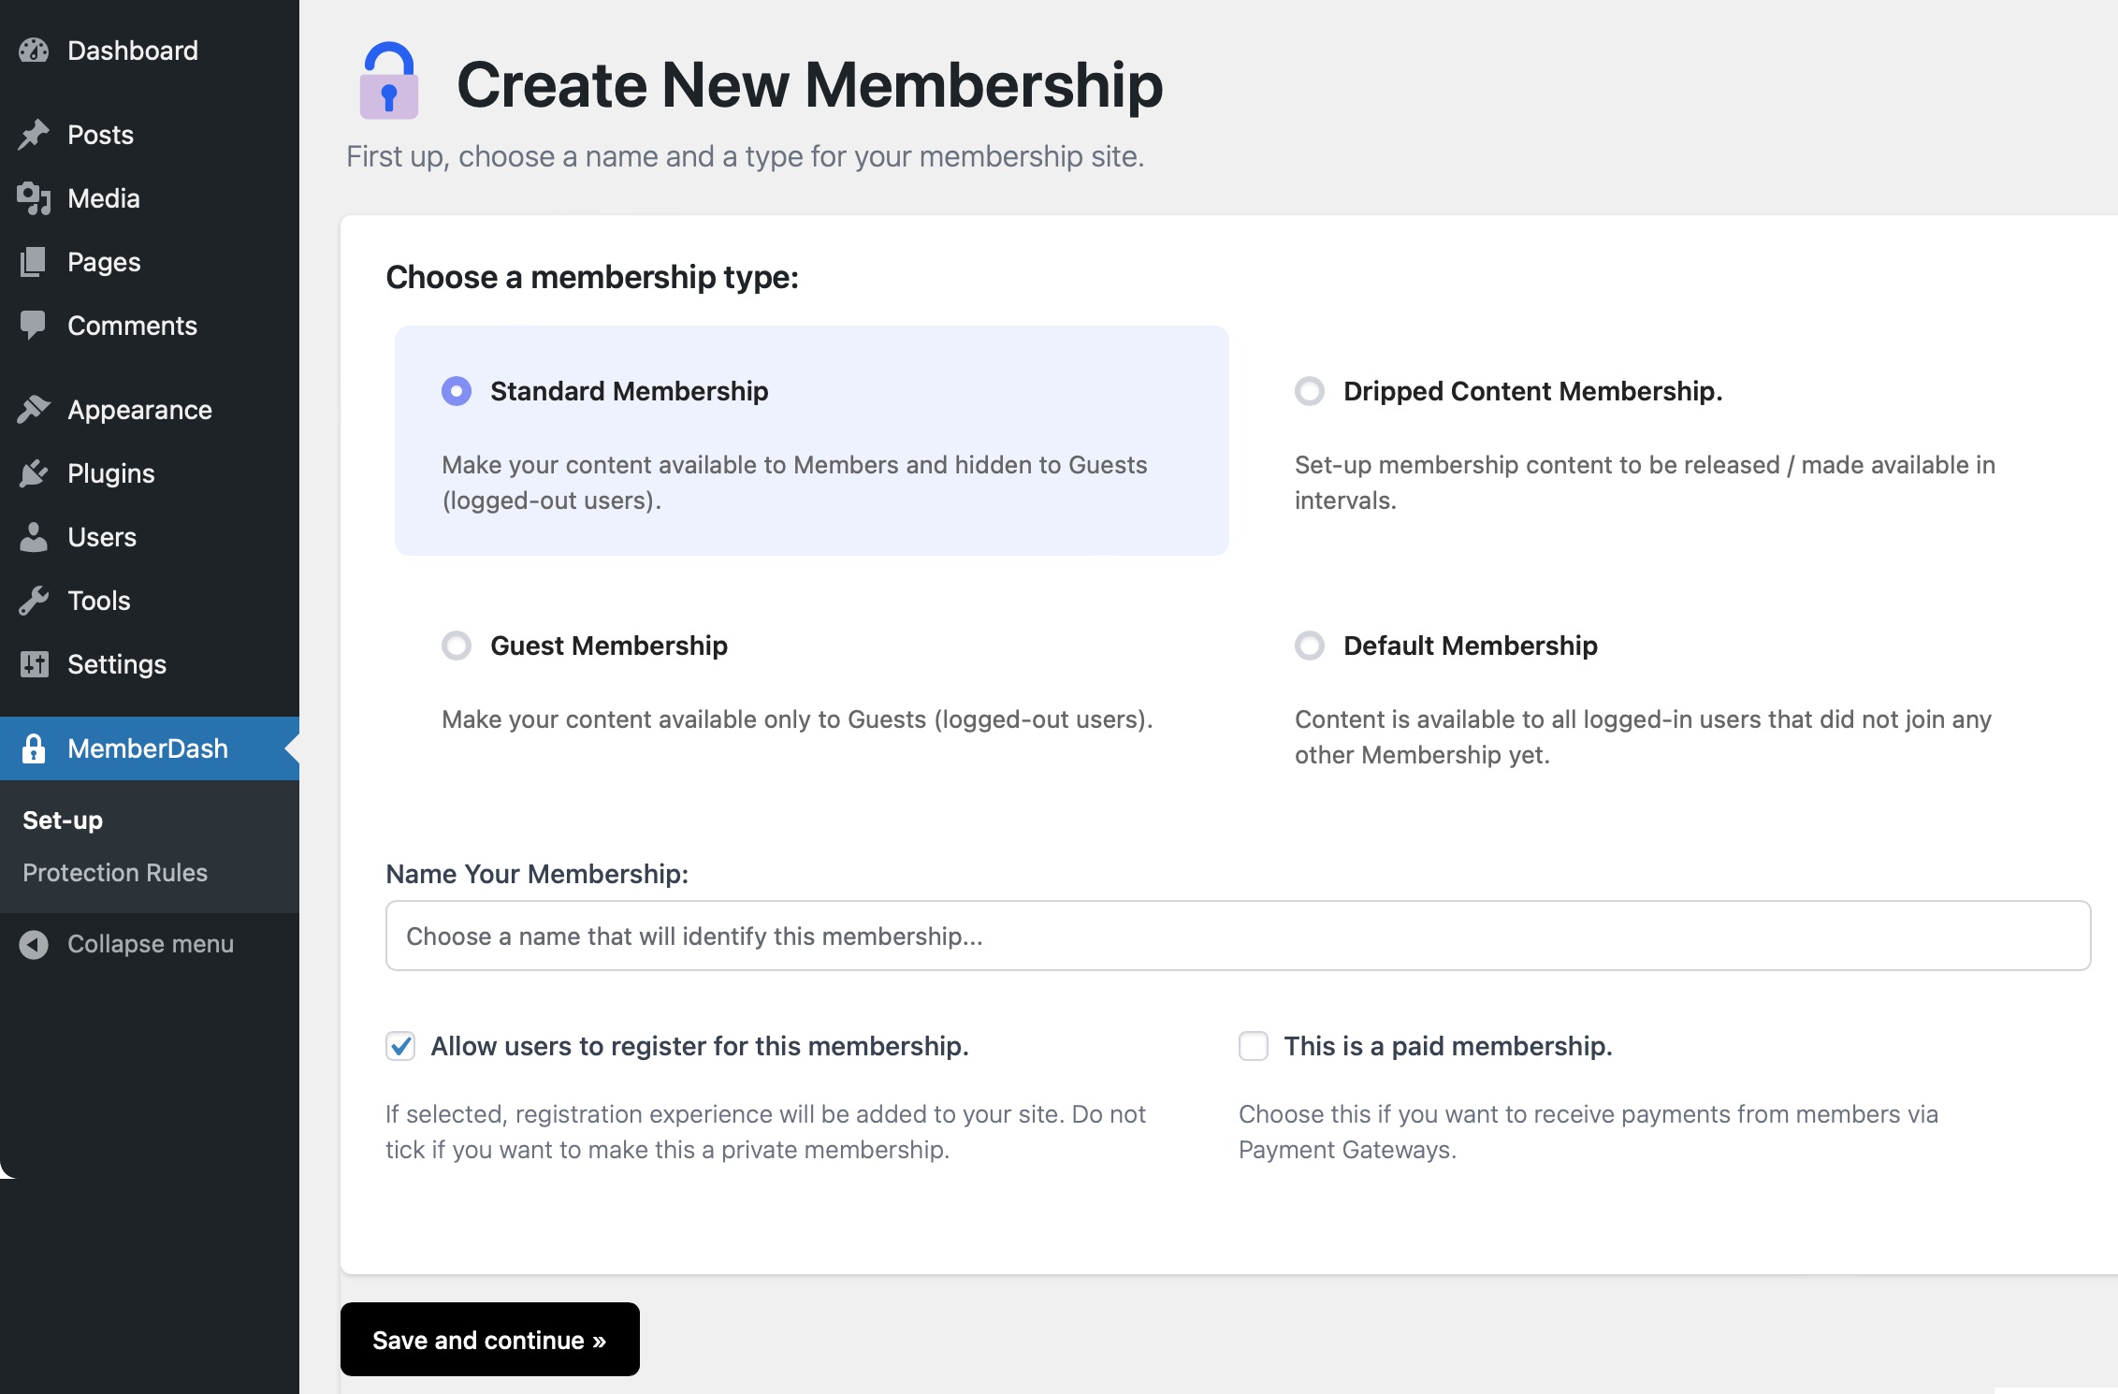Click the Media icon in sidebar
2118x1394 pixels.
point(34,198)
